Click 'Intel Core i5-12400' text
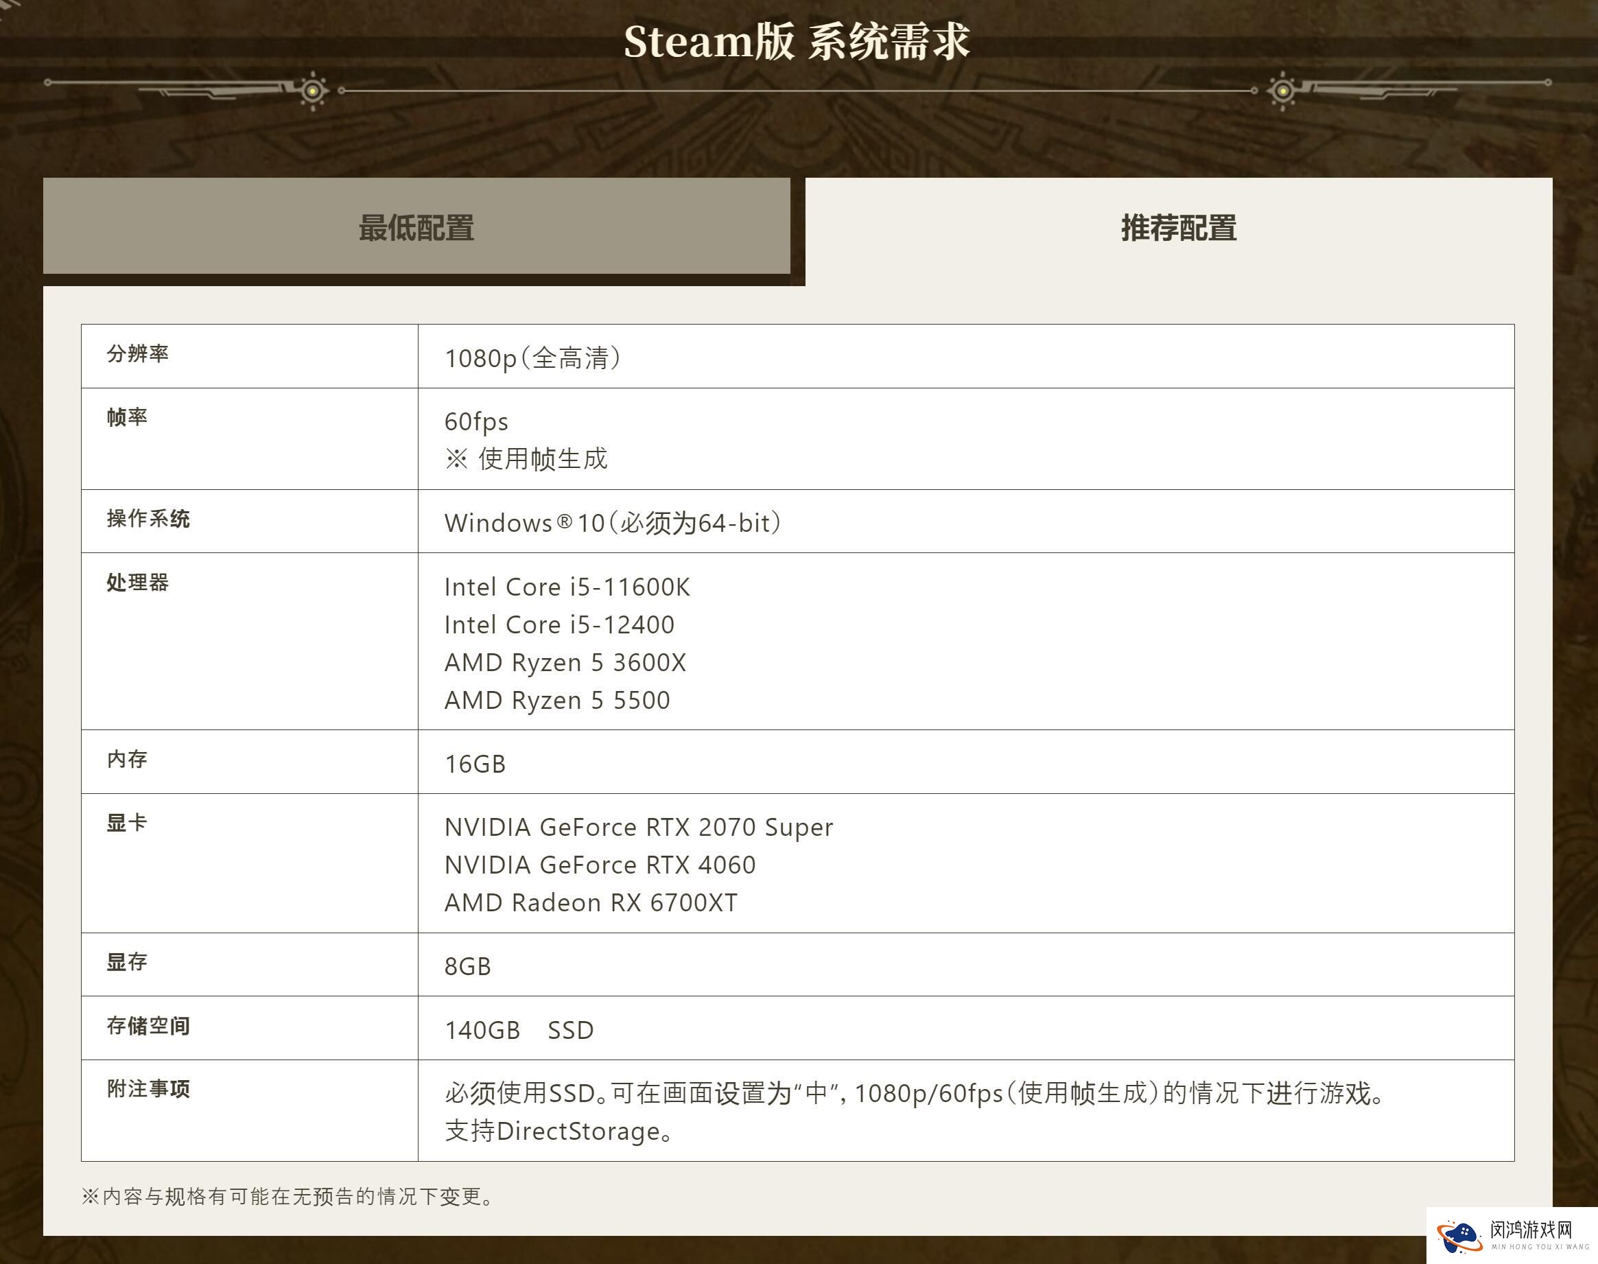The height and width of the screenshot is (1264, 1598). pos(559,625)
